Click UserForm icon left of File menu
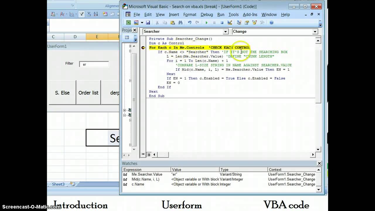This screenshot has width=375, height=211. [x=128, y=14]
